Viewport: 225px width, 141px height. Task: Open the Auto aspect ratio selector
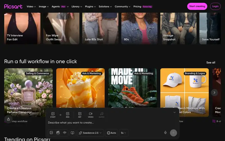(x=111, y=133)
